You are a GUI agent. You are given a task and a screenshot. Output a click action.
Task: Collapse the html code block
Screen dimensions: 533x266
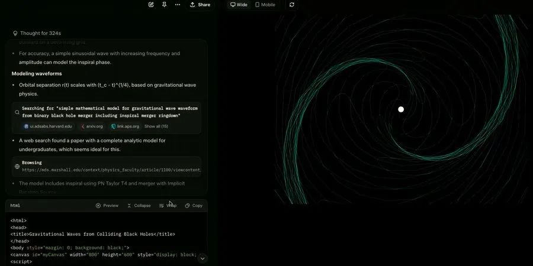point(139,206)
